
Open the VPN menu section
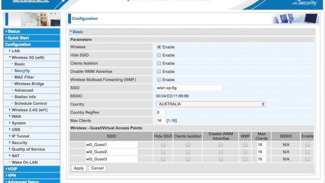(31, 175)
